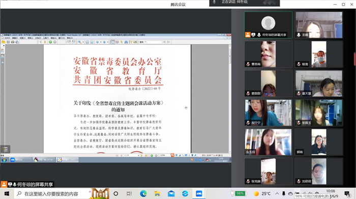This screenshot has height=199, width=356.
Task: Open the 25°C weather widget
Action: (262, 193)
